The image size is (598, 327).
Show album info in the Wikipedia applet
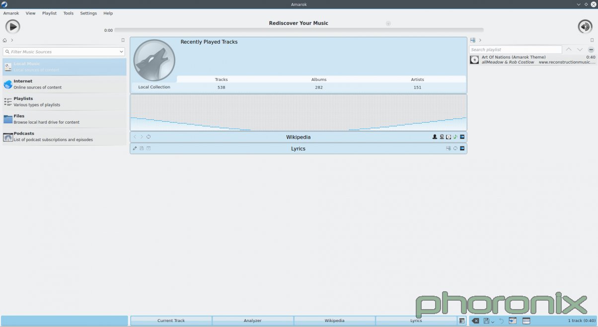pyautogui.click(x=448, y=136)
